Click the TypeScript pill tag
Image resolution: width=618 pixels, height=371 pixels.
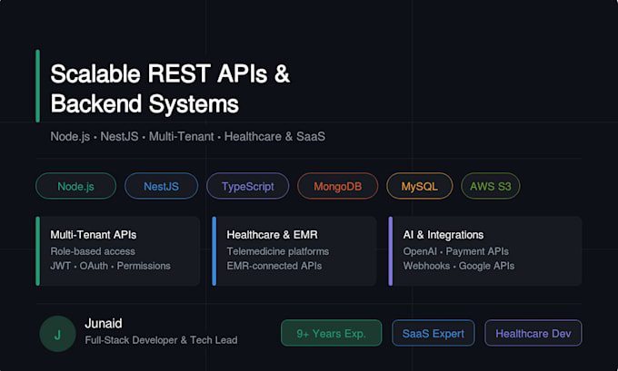(247, 186)
